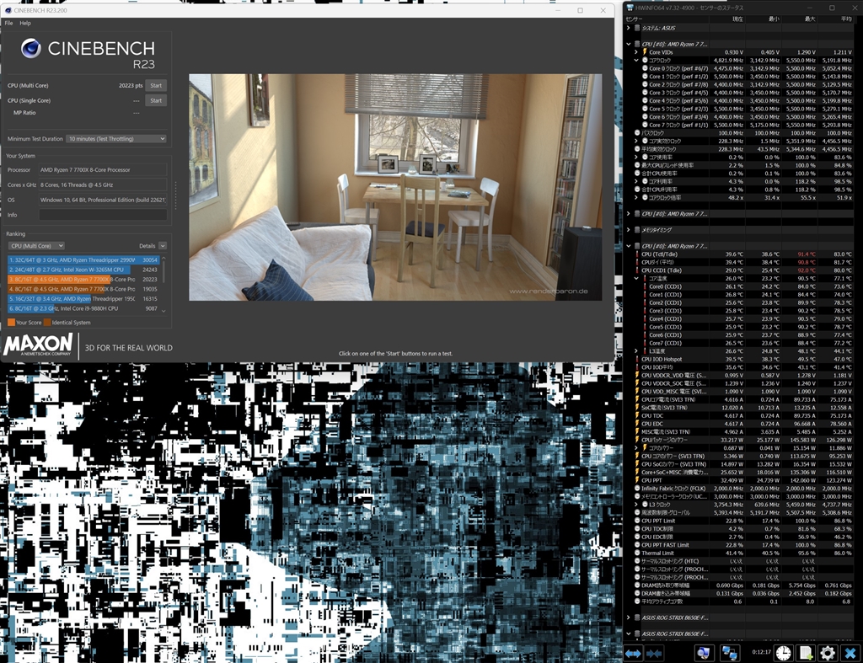This screenshot has height=663, width=863.
Task: Click the network sensors icon in HWiNFO toolbar
Action: tap(730, 653)
